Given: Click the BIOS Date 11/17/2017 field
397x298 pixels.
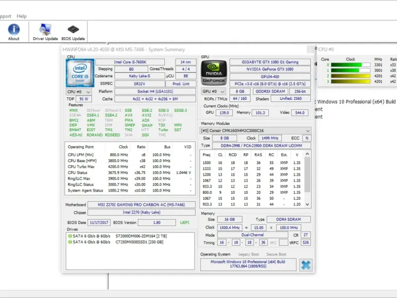Looking at the screenshot, I should coord(99,223).
